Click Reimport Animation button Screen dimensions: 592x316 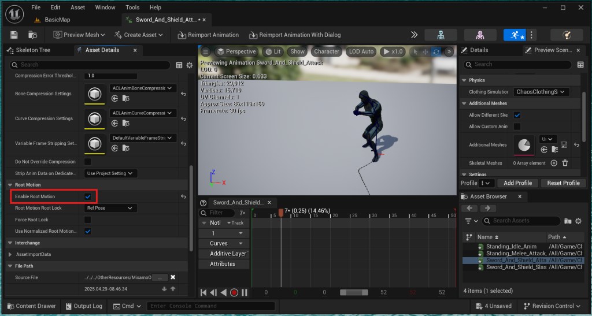(x=208, y=35)
